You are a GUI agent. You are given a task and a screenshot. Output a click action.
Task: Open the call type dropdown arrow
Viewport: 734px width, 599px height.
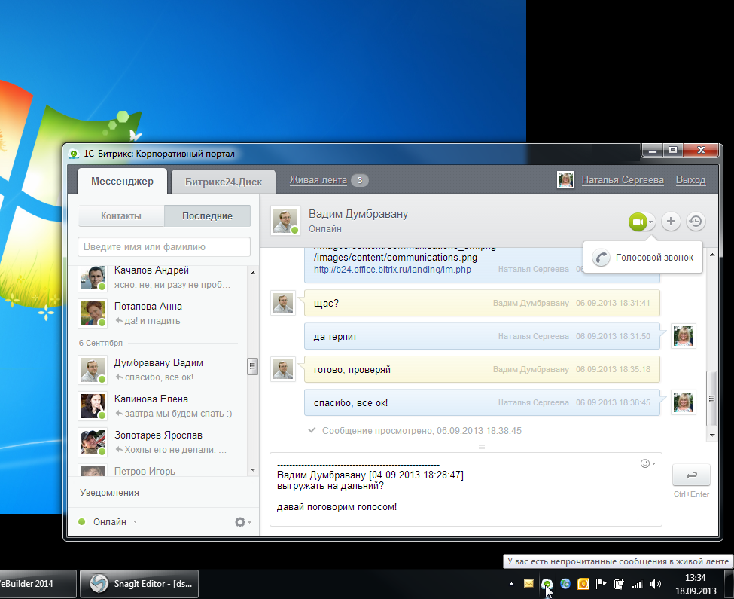650,222
